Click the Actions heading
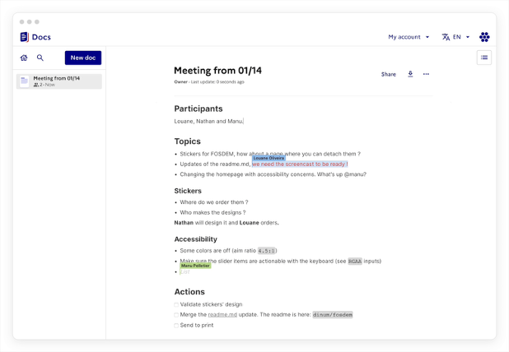 coord(189,292)
